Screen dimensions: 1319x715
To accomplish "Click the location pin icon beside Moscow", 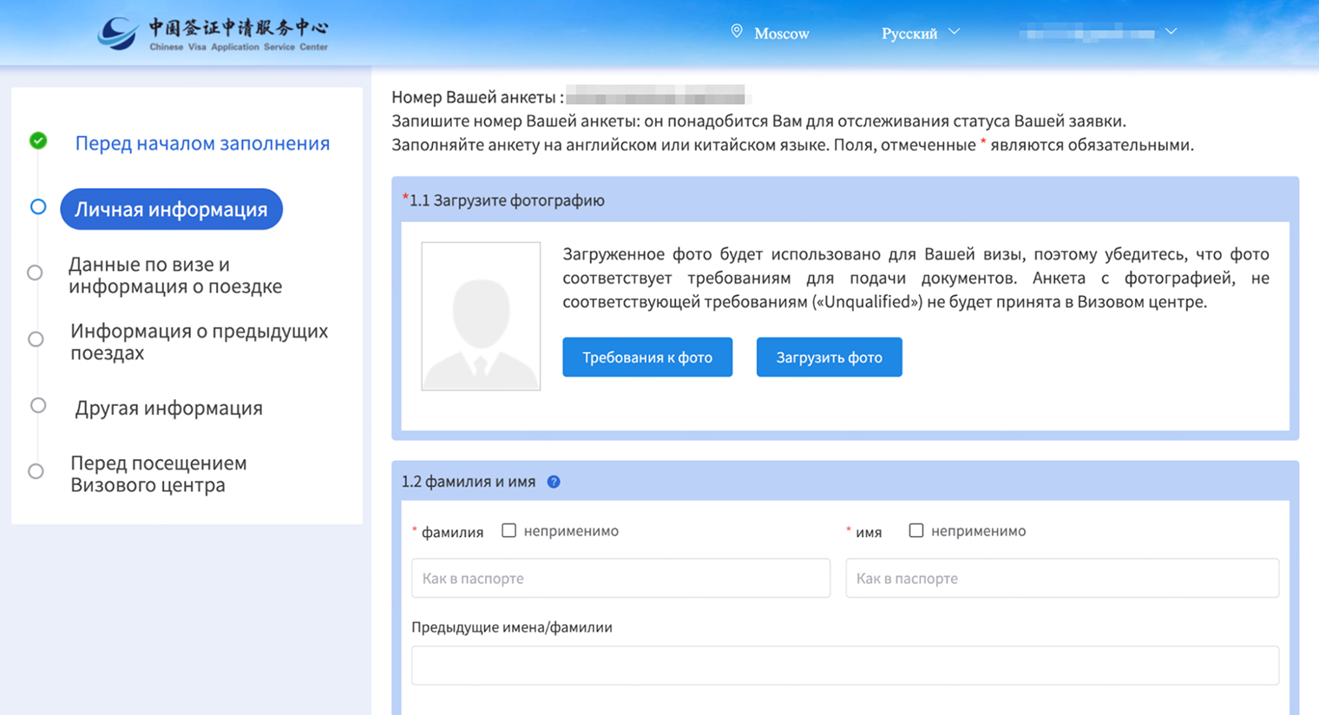I will tap(737, 31).
